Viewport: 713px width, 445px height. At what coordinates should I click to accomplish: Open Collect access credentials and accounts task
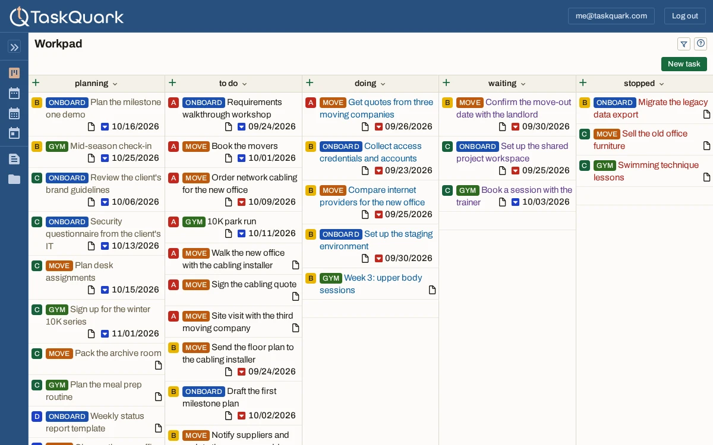pyautogui.click(x=371, y=152)
